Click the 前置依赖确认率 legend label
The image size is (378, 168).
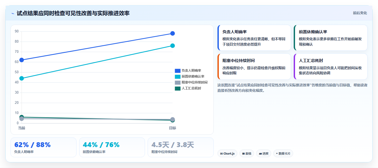pos(193,76)
